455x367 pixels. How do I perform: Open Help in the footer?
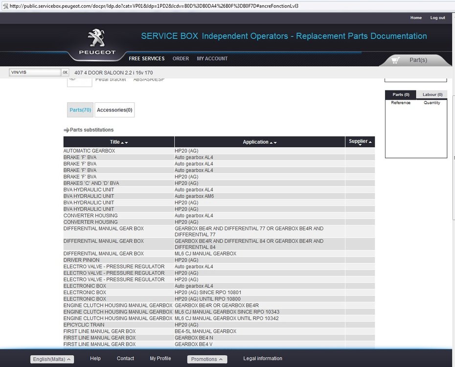coord(95,358)
